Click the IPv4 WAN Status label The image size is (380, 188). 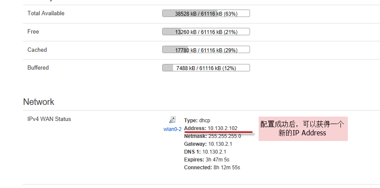(x=49, y=119)
